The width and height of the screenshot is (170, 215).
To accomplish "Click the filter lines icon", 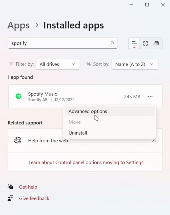I will tap(11, 64).
